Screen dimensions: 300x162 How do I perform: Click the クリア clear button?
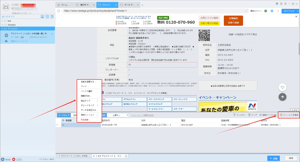tap(252, 115)
